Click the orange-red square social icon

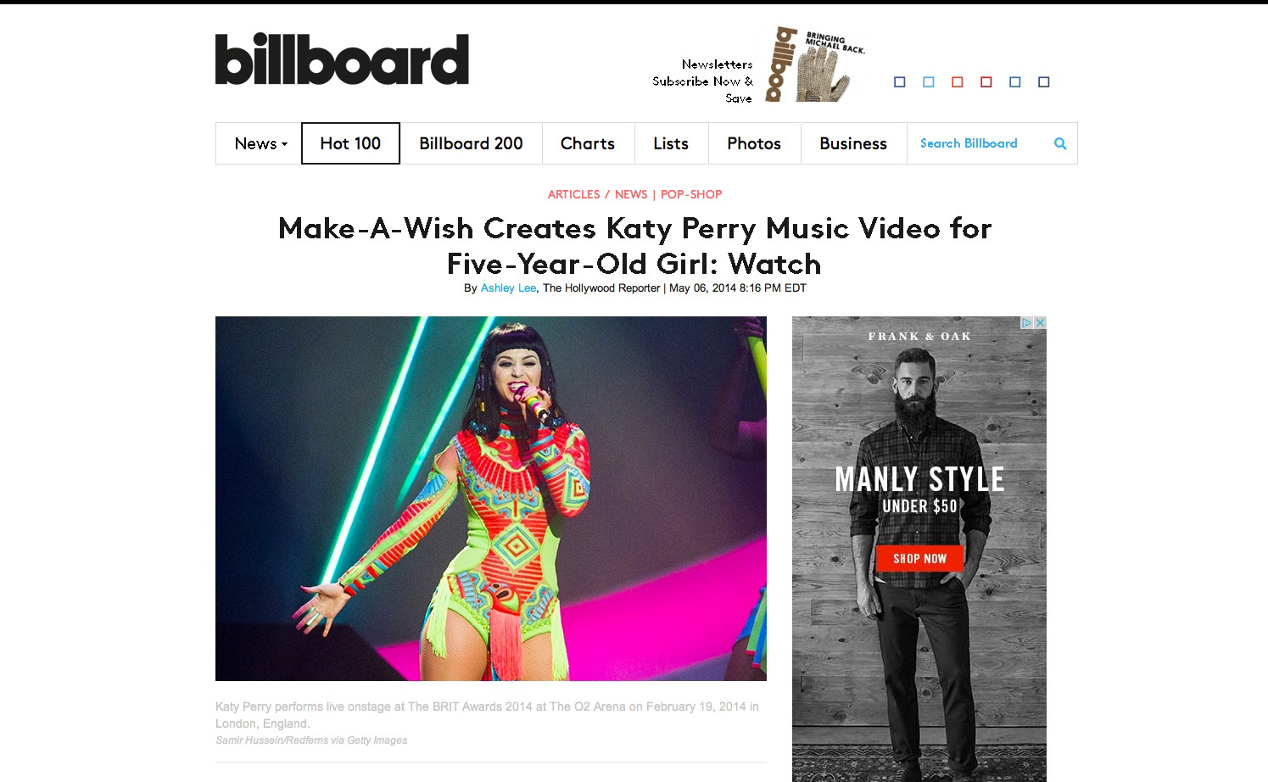click(958, 82)
